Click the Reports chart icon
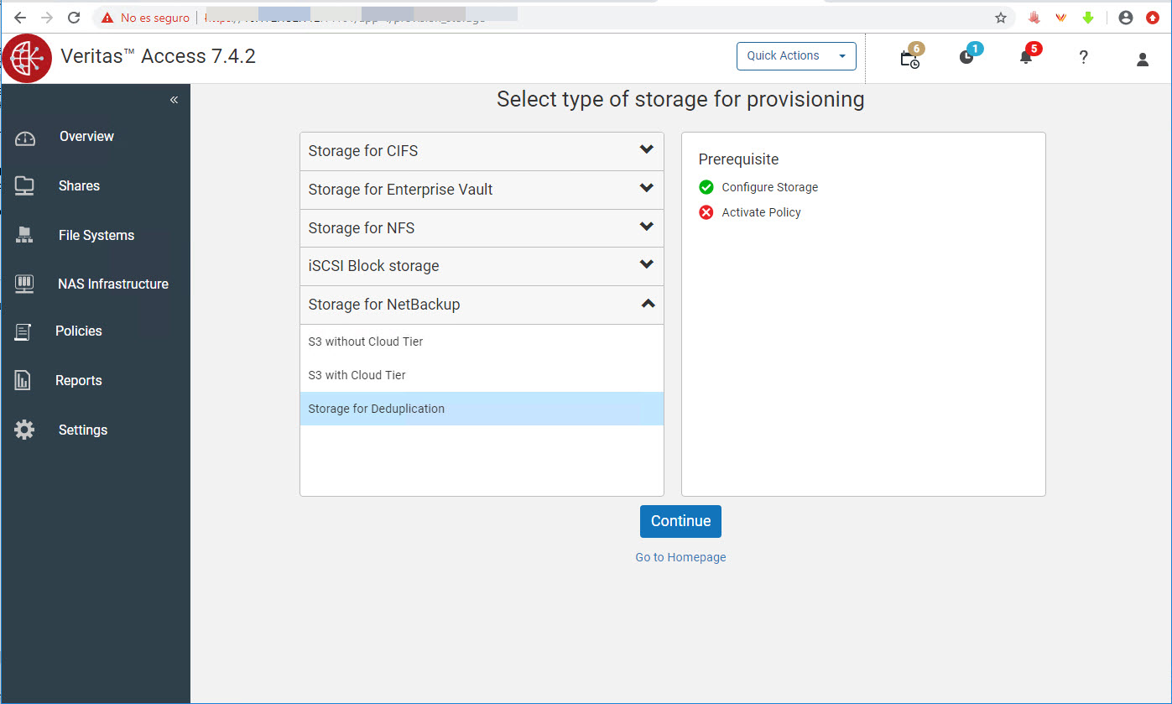This screenshot has height=704, width=1172. (23, 381)
